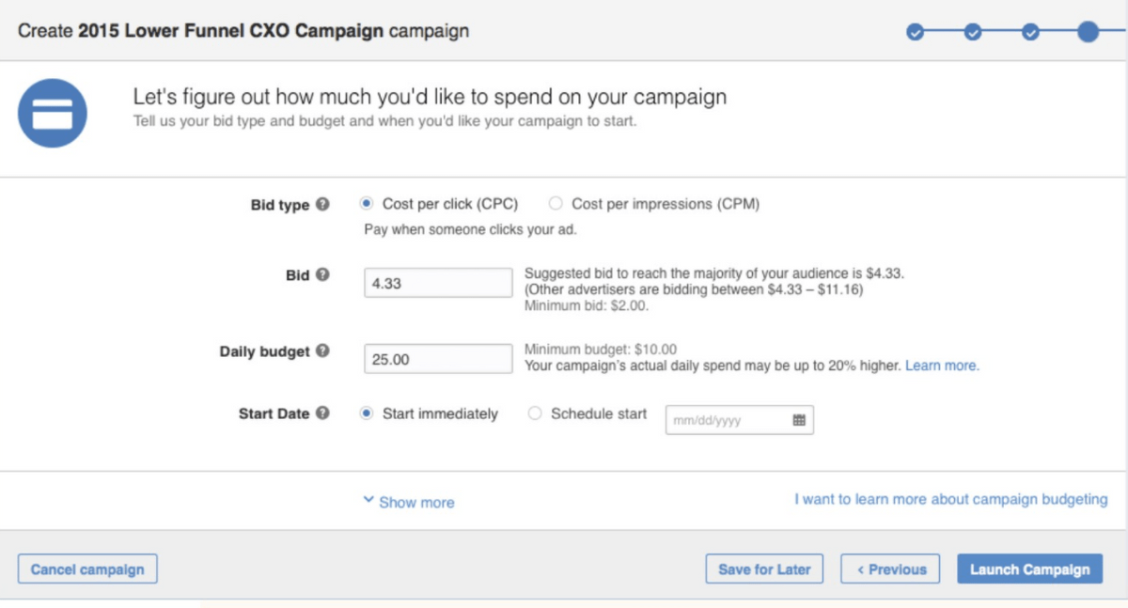Click the help icon next to Bid type
Image resolution: width=1128 pixels, height=608 pixels.
tap(322, 204)
